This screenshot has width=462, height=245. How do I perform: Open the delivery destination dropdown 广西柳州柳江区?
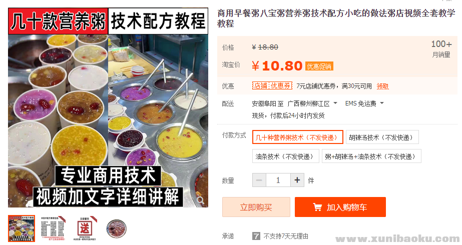tap(312, 103)
